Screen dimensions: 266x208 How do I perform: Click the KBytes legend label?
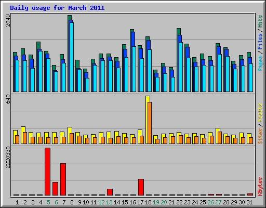coord(260,187)
